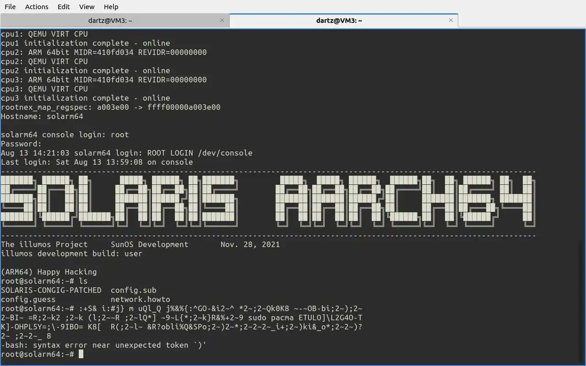Click 'solarm64 console login: root' line

click(x=65, y=135)
